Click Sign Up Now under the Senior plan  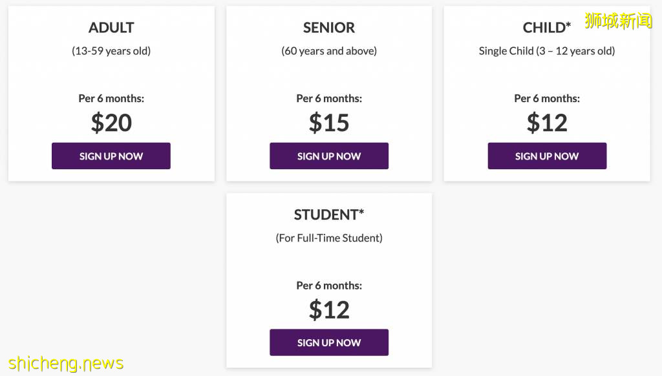point(329,156)
